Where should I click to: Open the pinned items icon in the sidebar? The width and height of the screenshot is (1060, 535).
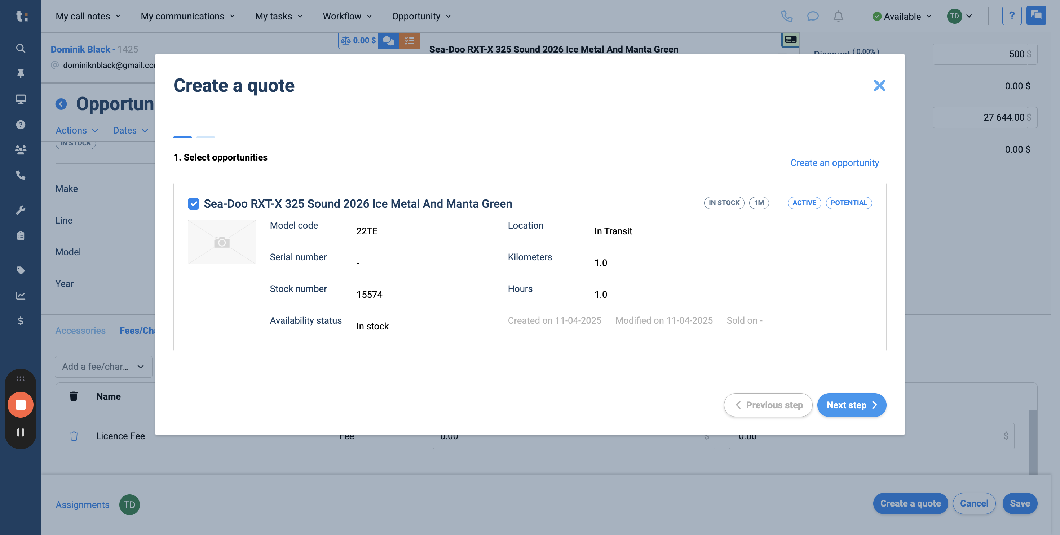click(21, 73)
